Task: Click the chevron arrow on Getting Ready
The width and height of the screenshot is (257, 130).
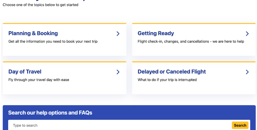Action: click(247, 34)
